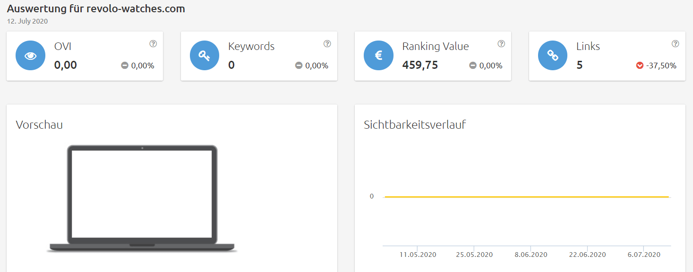
Task: Click the grey neutral indicator in OVI card
Action: pyautogui.click(x=125, y=66)
